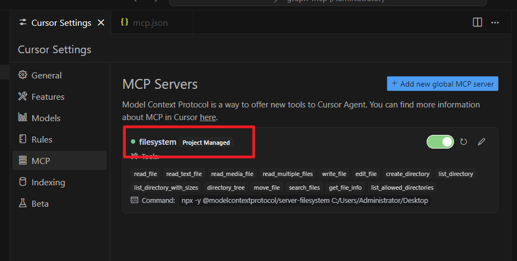Open the editor more actions menu

(x=495, y=22)
